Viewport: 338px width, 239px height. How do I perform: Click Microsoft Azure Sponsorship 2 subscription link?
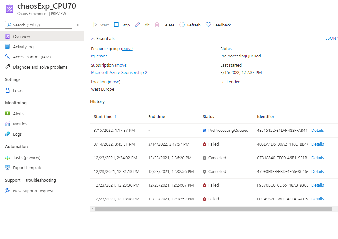pos(119,73)
